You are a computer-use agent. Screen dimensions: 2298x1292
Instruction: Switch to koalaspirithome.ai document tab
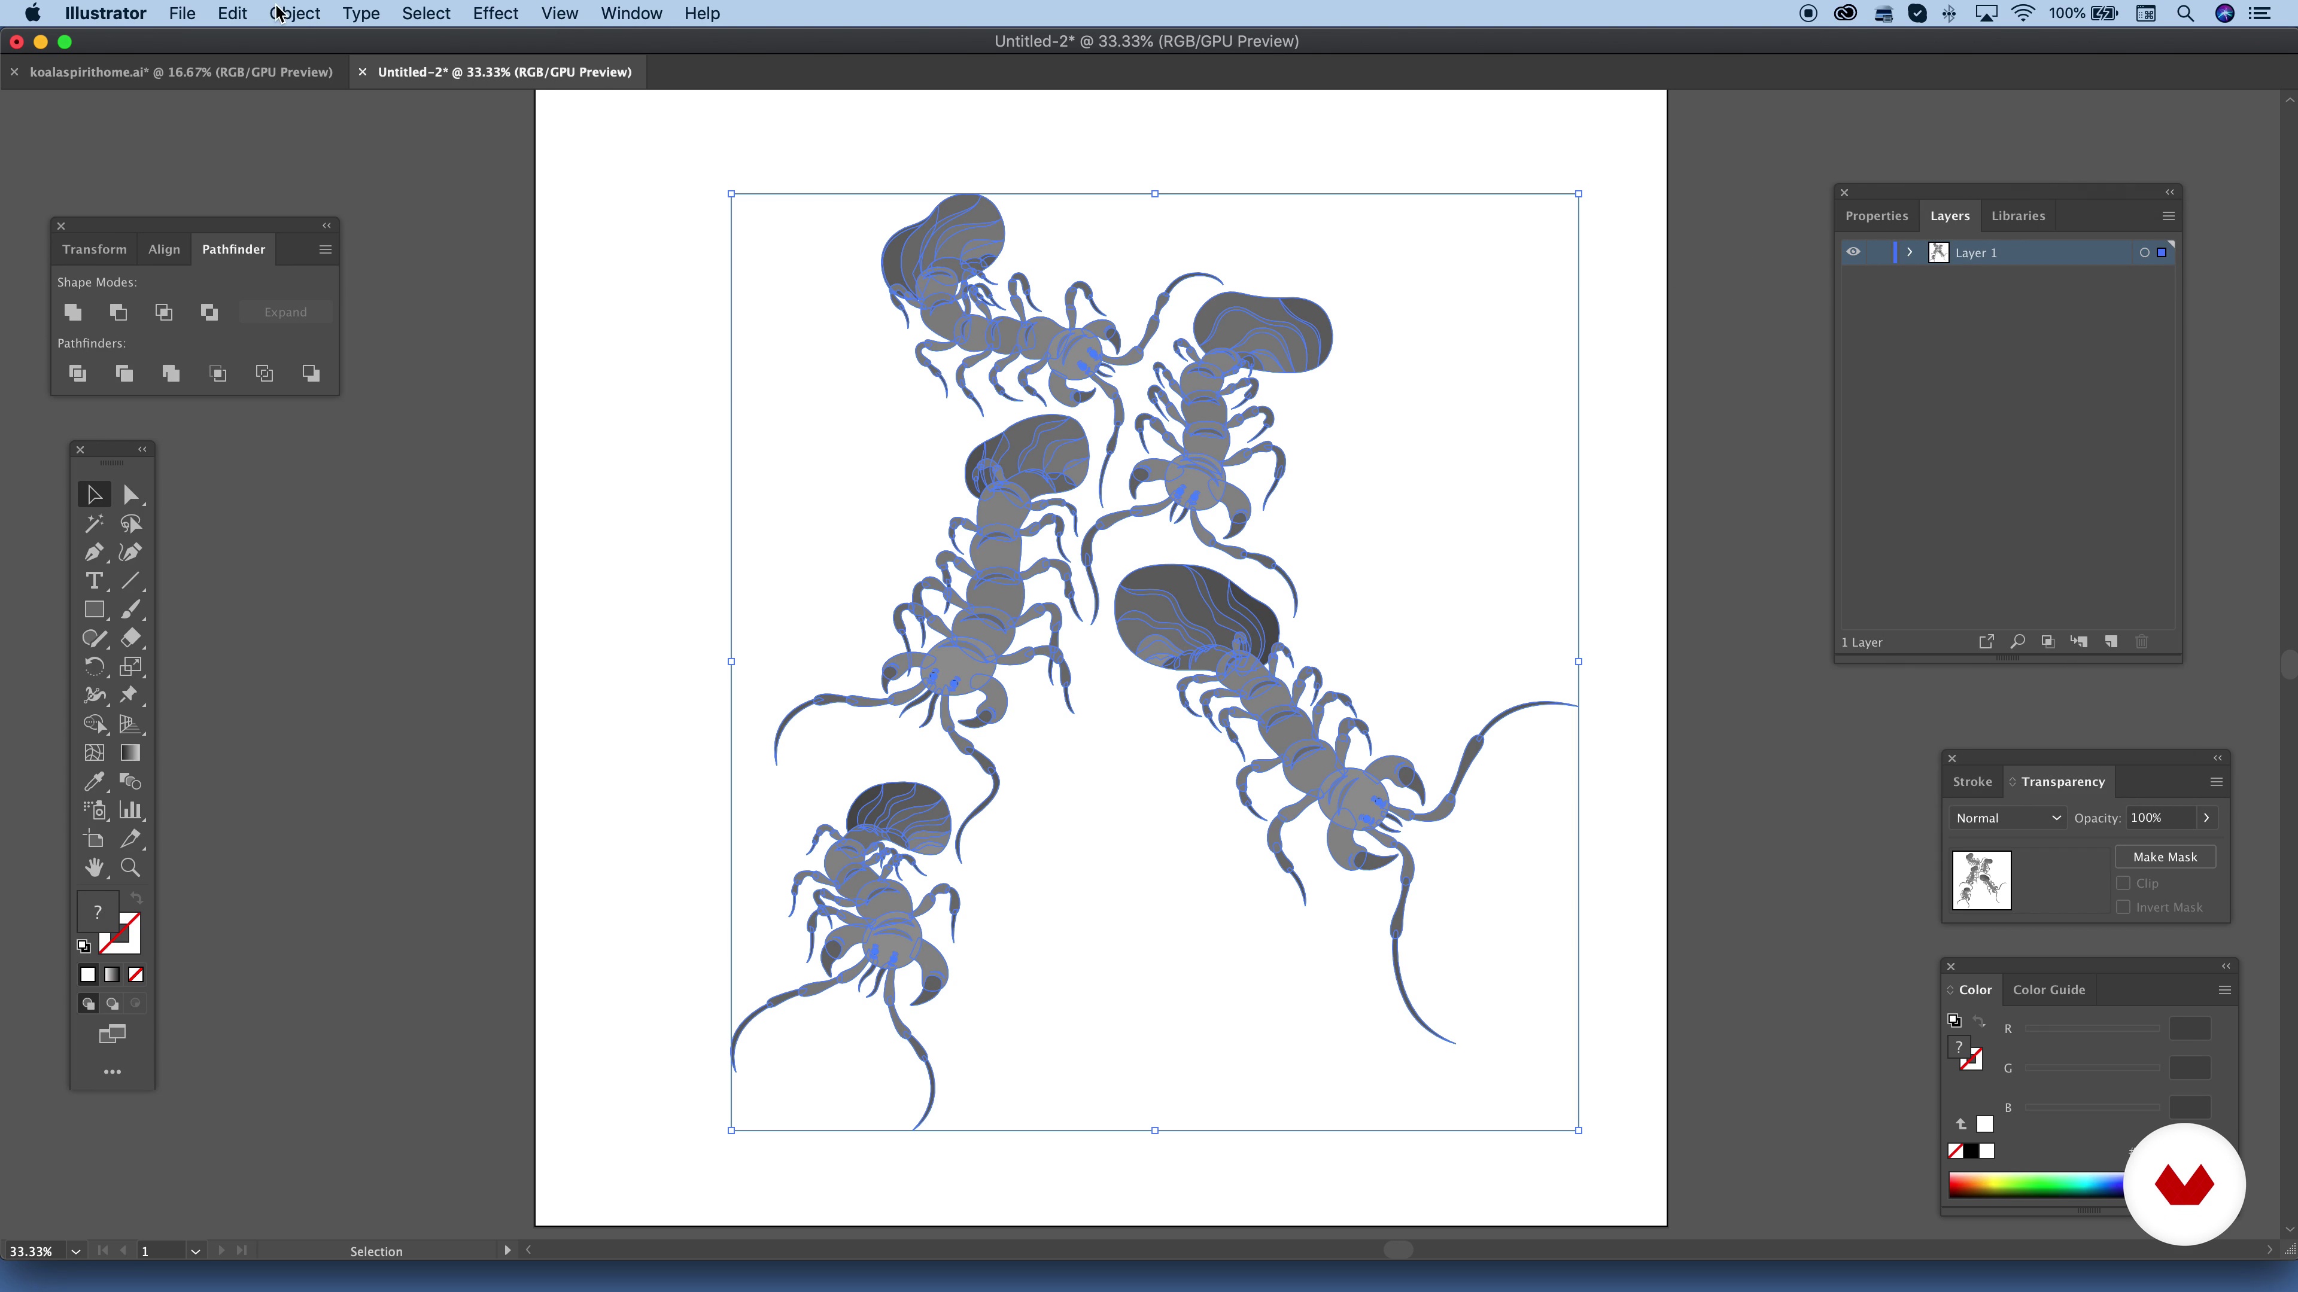[181, 72]
